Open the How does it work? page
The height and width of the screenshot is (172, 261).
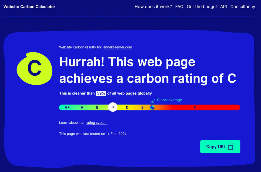pos(153,7)
